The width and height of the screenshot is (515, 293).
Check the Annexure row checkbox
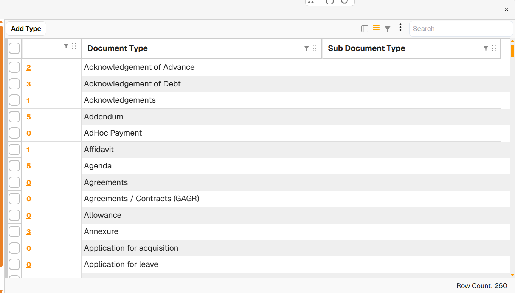click(x=14, y=232)
